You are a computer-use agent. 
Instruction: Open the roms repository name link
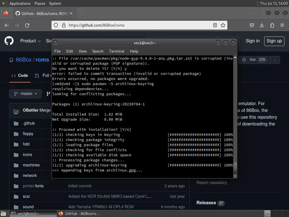[x=42, y=60]
